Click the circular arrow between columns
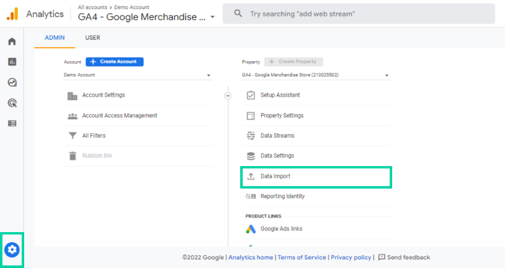The height and width of the screenshot is (268, 505). 227,95
